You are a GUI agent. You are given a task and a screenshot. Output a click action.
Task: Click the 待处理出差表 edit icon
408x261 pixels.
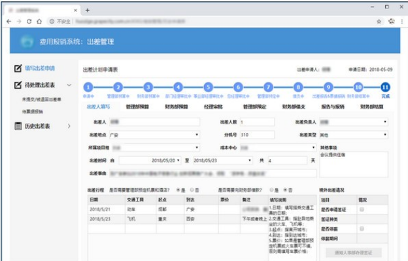click(18, 85)
